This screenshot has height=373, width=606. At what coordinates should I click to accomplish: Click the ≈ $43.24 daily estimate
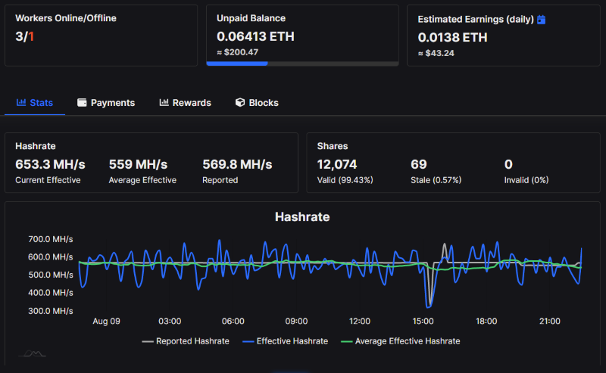pyautogui.click(x=436, y=53)
